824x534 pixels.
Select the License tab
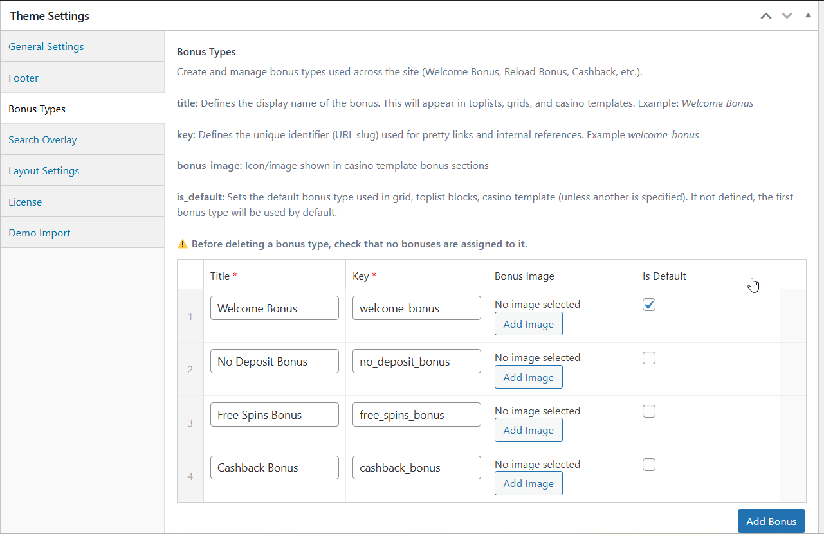(x=25, y=202)
